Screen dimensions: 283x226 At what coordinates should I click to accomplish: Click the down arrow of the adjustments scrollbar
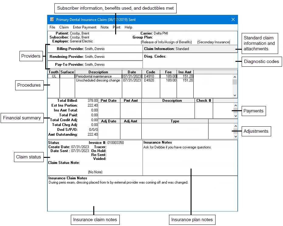click(x=236, y=137)
